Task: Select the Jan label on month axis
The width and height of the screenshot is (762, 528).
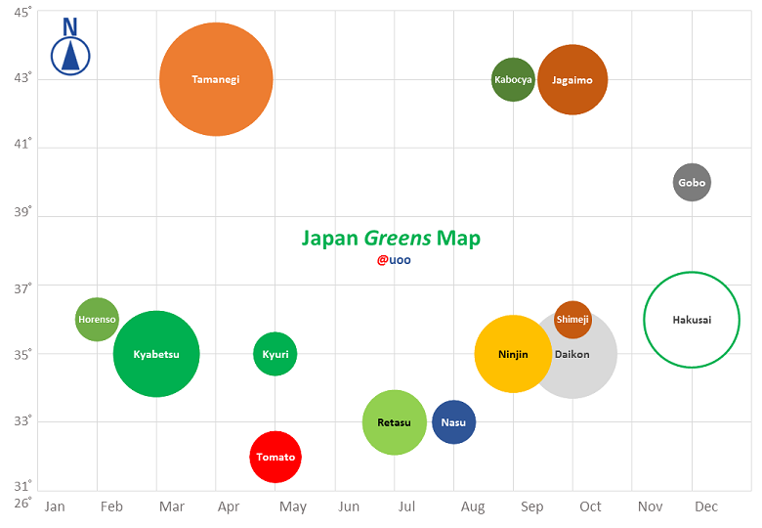Action: tap(55, 506)
